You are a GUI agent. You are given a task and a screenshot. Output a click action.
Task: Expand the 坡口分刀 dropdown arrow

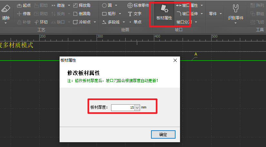pyautogui.click(x=196, y=22)
